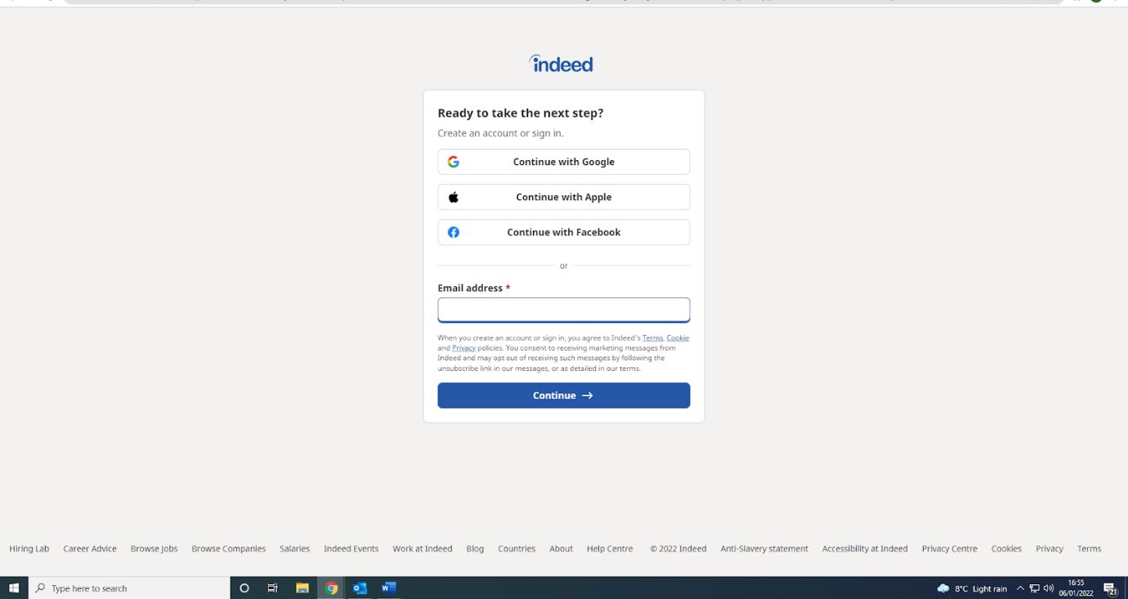Click the Windows Start button

click(x=14, y=588)
